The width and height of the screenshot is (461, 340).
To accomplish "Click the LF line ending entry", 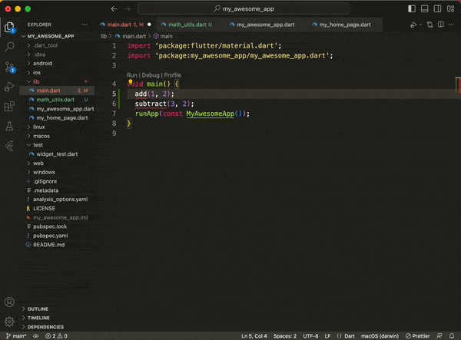I will pyautogui.click(x=327, y=336).
